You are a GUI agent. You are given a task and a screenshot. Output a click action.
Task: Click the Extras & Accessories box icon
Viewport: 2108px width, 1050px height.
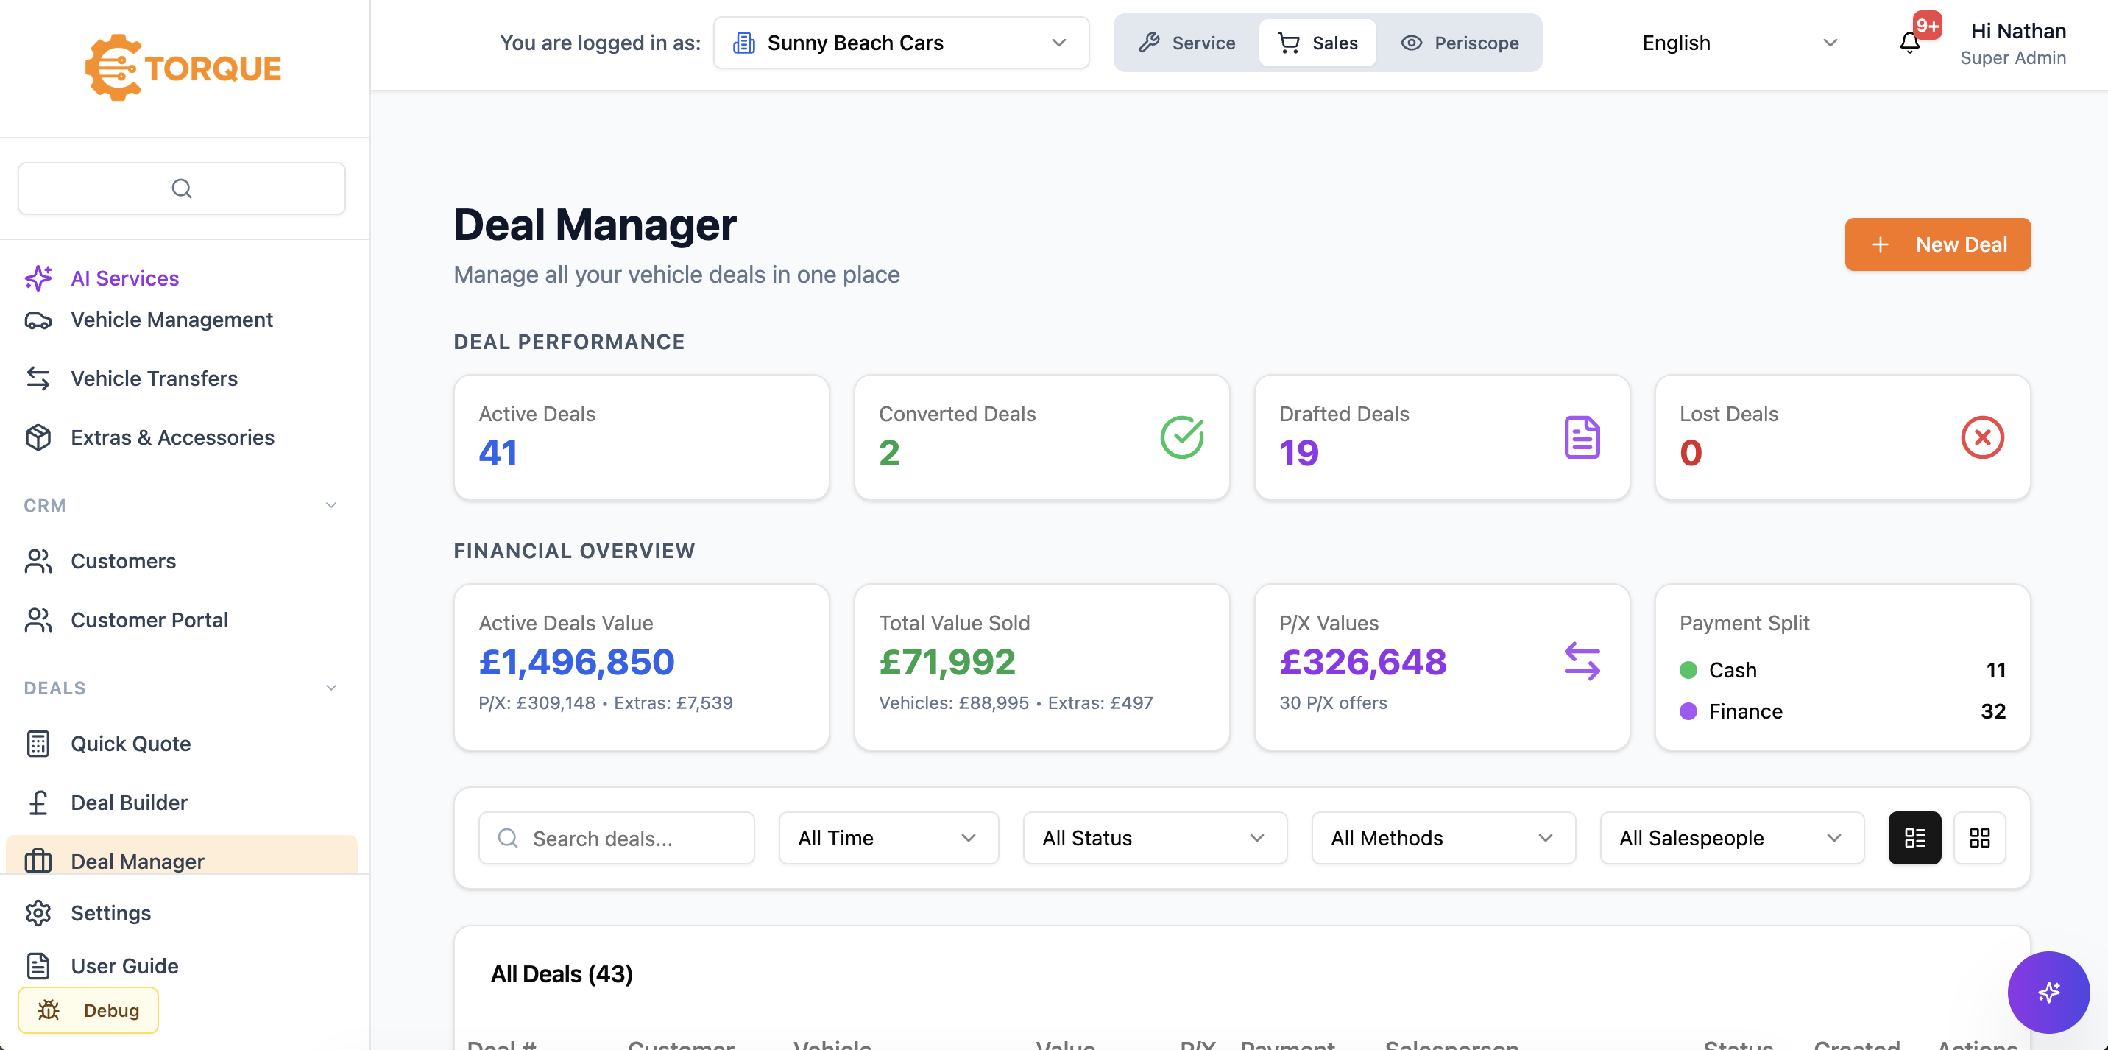click(38, 437)
